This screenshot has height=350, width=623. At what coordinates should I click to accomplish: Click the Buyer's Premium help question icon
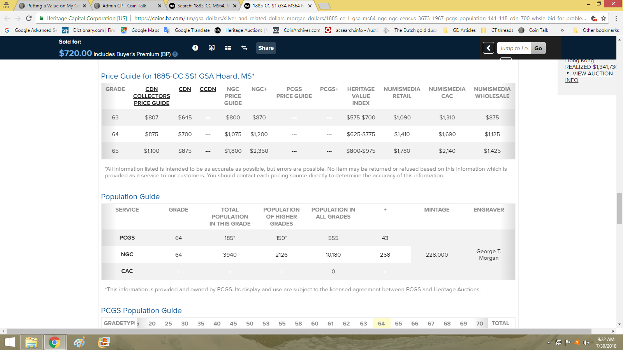point(175,54)
